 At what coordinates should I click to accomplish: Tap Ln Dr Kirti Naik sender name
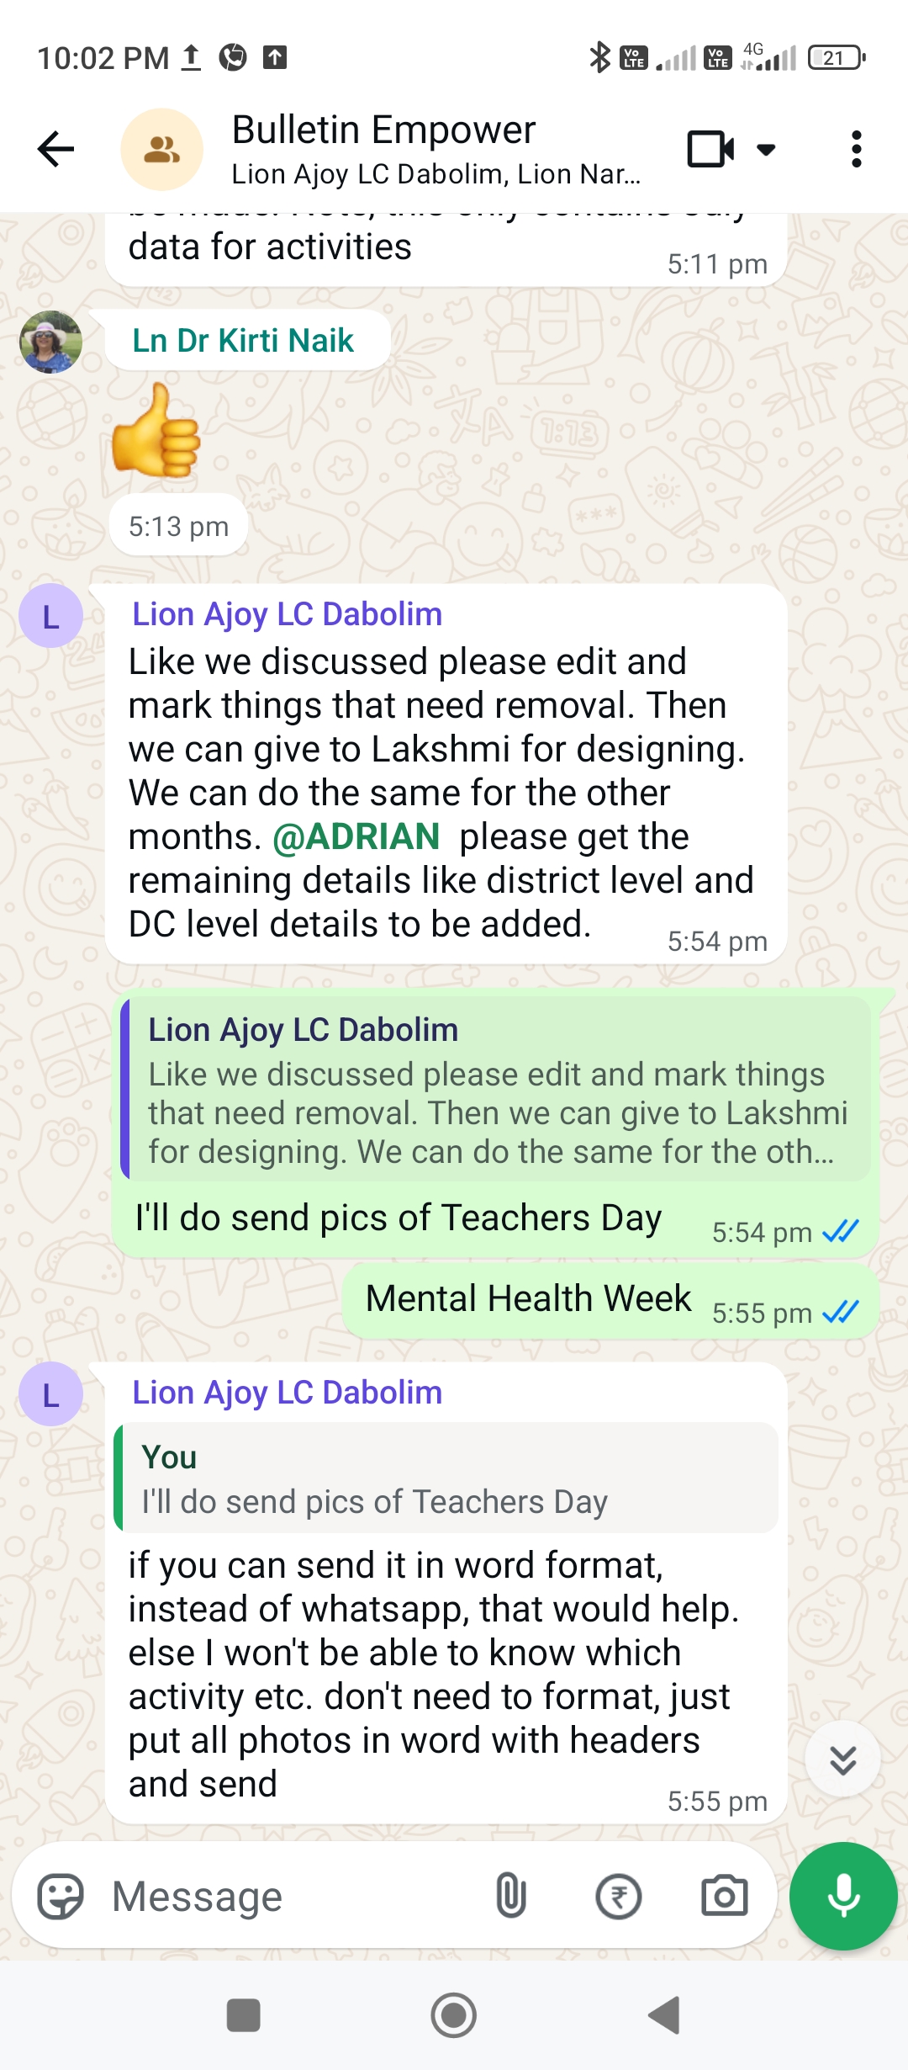(243, 341)
